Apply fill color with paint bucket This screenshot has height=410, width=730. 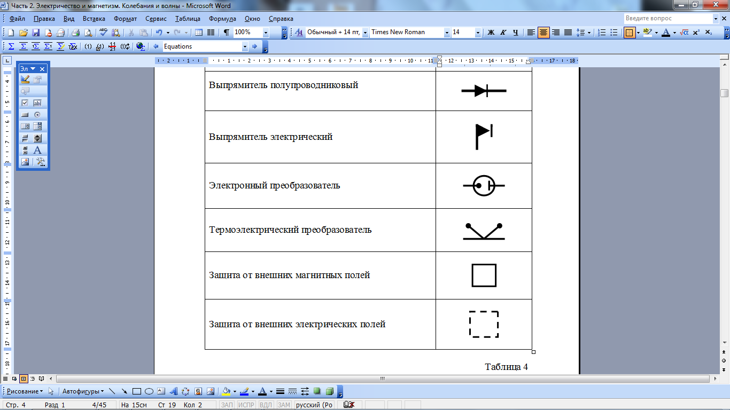226,391
